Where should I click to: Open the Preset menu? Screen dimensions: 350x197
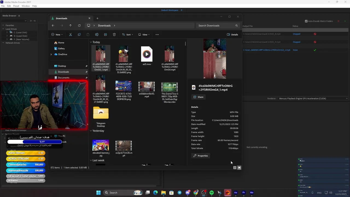tap(16, 6)
